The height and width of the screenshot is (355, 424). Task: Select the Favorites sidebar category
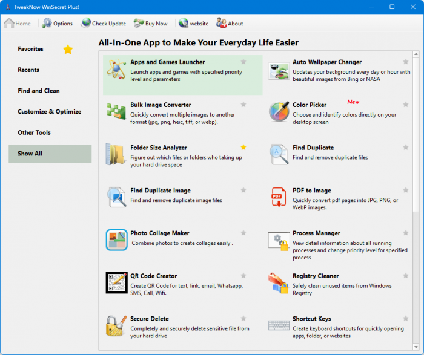pos(31,49)
